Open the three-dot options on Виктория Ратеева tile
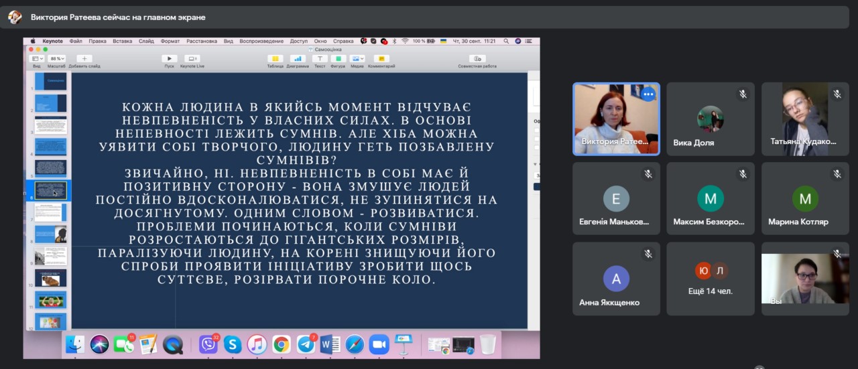Image resolution: width=858 pixels, height=369 pixels. (648, 94)
